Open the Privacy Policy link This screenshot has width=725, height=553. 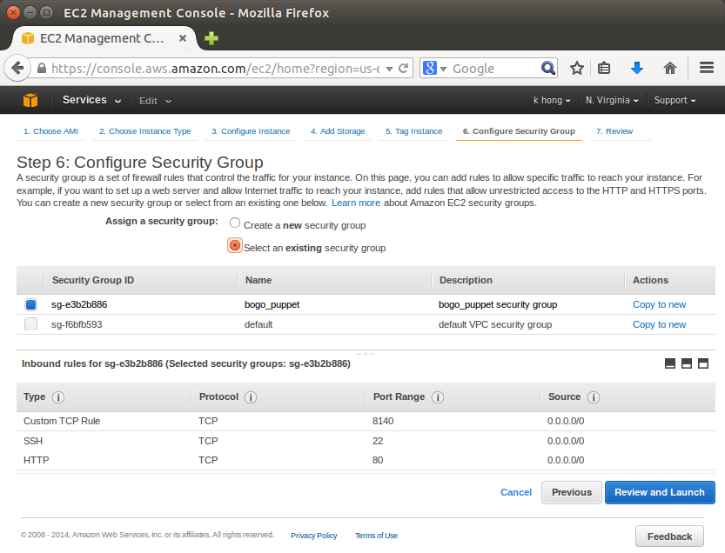314,536
